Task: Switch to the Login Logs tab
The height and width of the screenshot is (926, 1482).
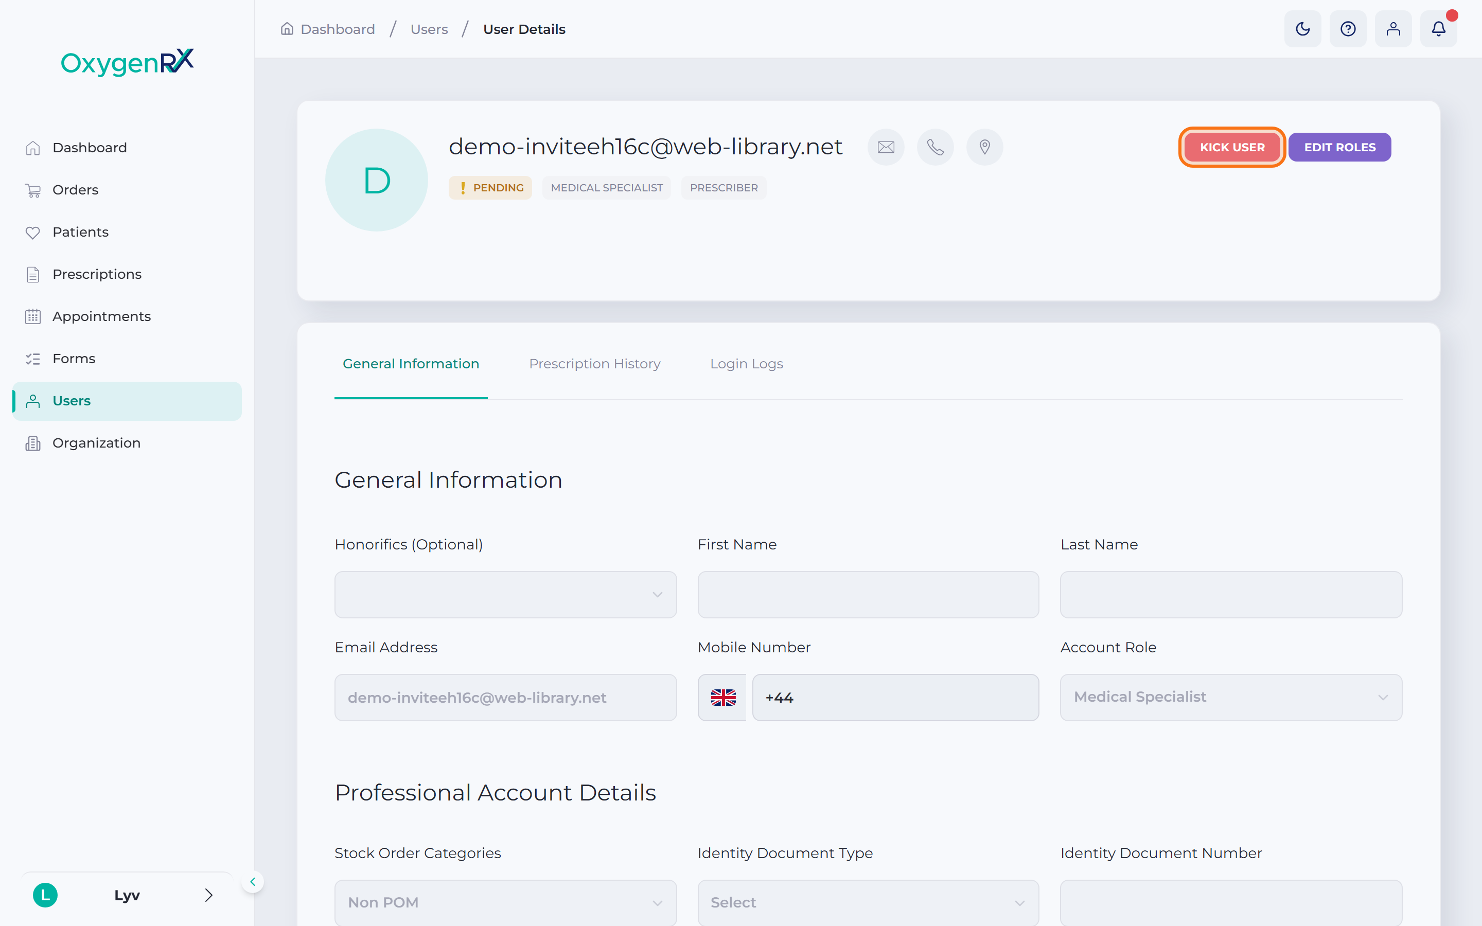Action: coord(747,364)
